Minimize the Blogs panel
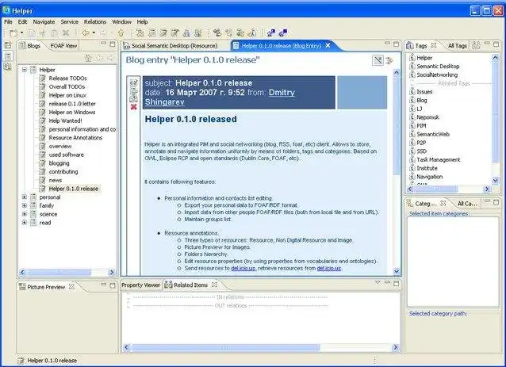Viewport: 506px width, 367px height. (x=103, y=43)
